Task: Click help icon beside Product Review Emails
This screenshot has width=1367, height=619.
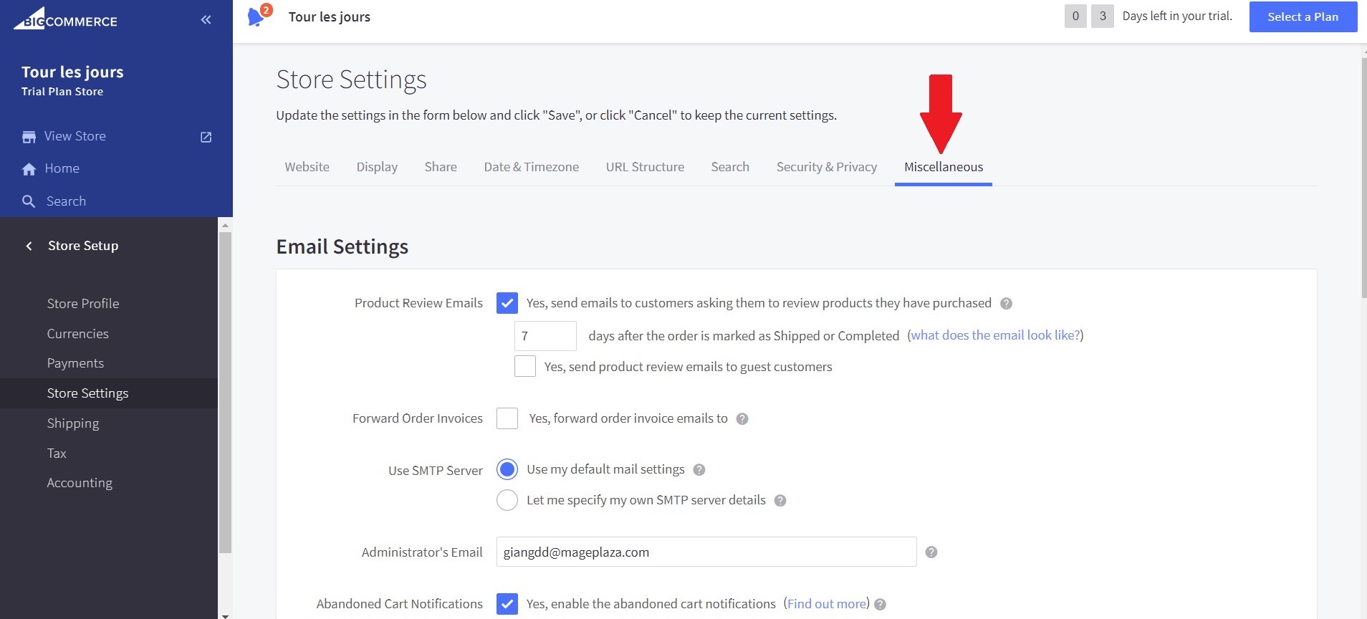Action: point(1006,304)
